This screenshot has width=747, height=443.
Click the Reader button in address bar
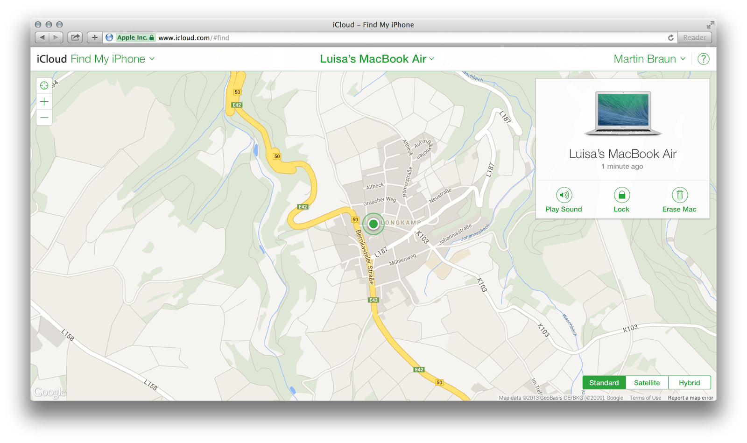click(x=694, y=37)
